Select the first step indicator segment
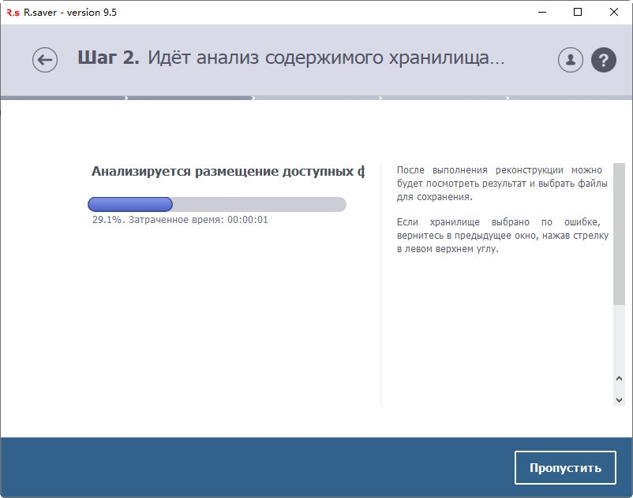 63,98
